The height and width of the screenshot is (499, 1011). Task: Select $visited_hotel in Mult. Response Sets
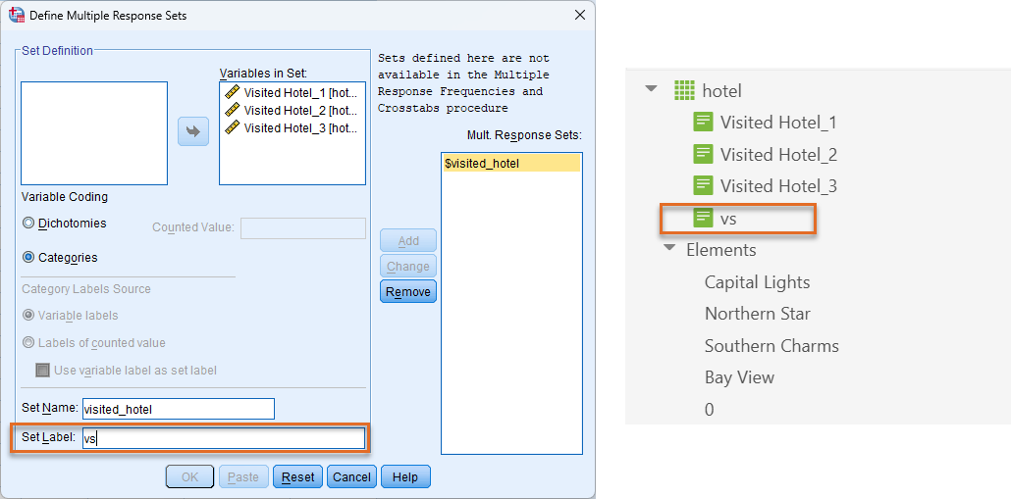(511, 164)
